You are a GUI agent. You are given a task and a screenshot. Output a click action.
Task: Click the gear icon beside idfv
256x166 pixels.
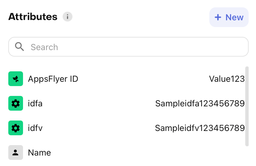(16, 128)
